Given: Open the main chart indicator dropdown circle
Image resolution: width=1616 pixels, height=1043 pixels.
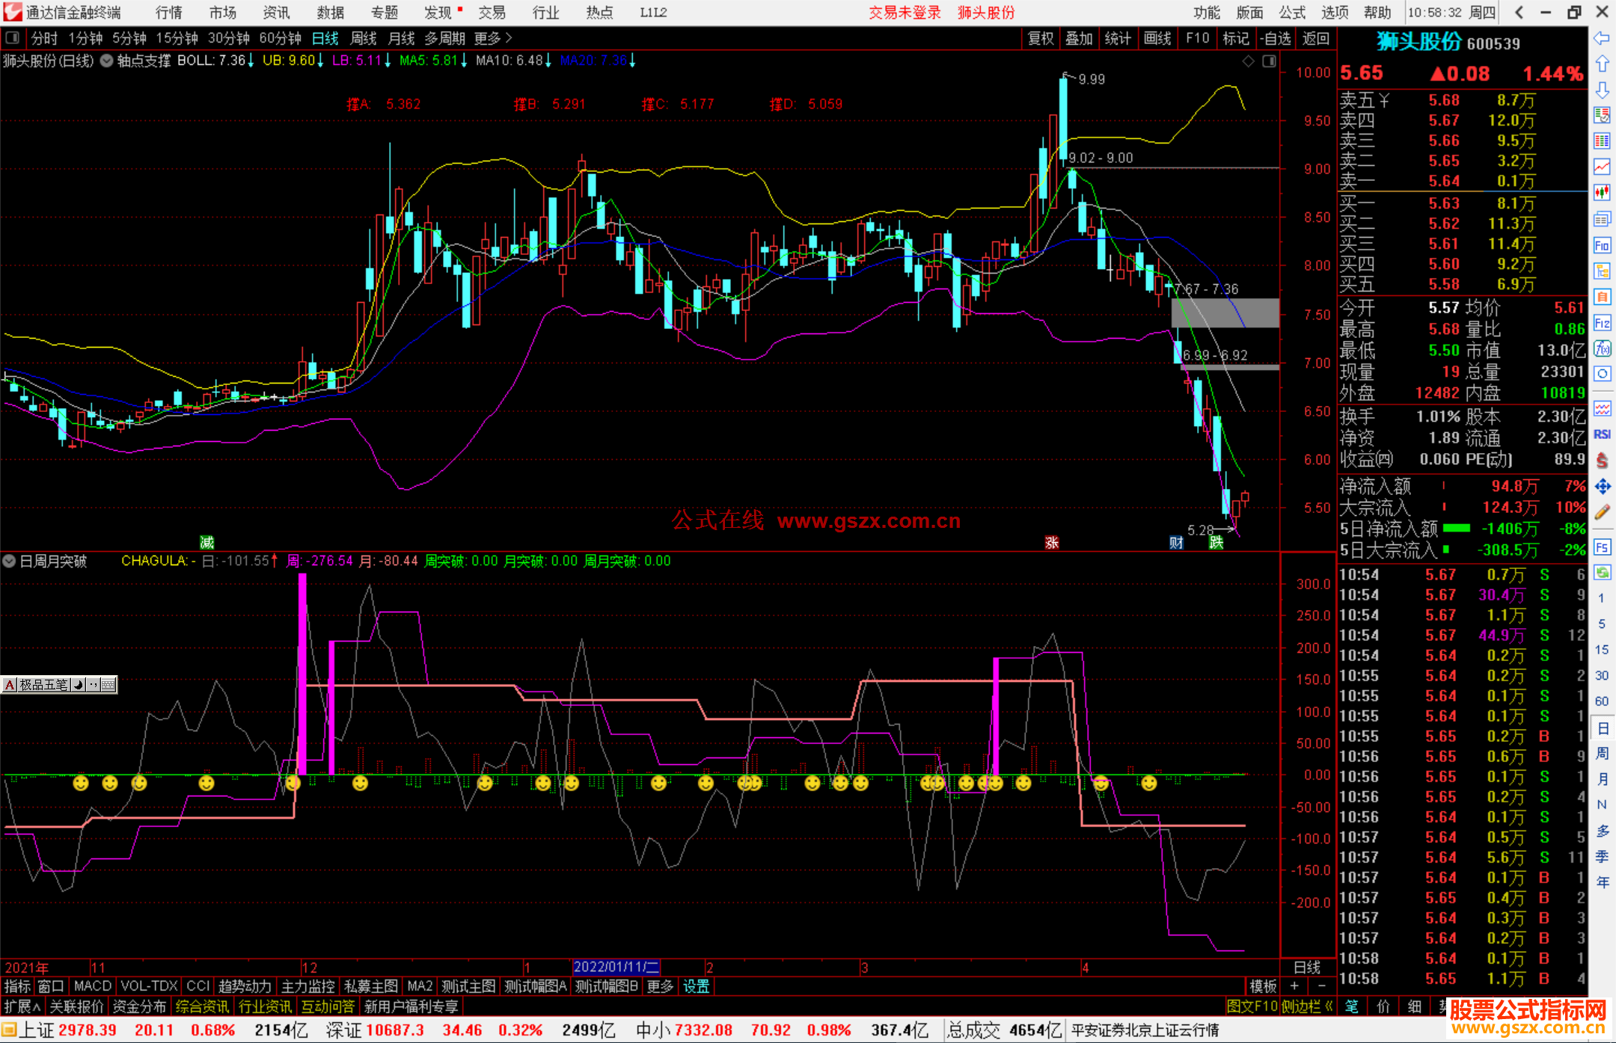Looking at the screenshot, I should click(107, 61).
